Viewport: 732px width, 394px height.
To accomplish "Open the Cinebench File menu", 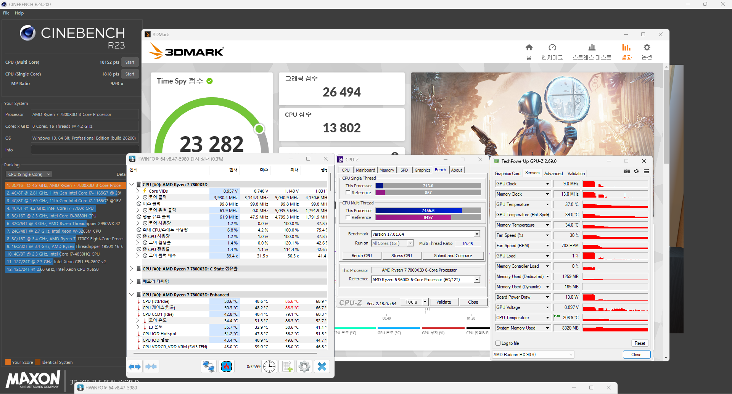I will point(6,13).
